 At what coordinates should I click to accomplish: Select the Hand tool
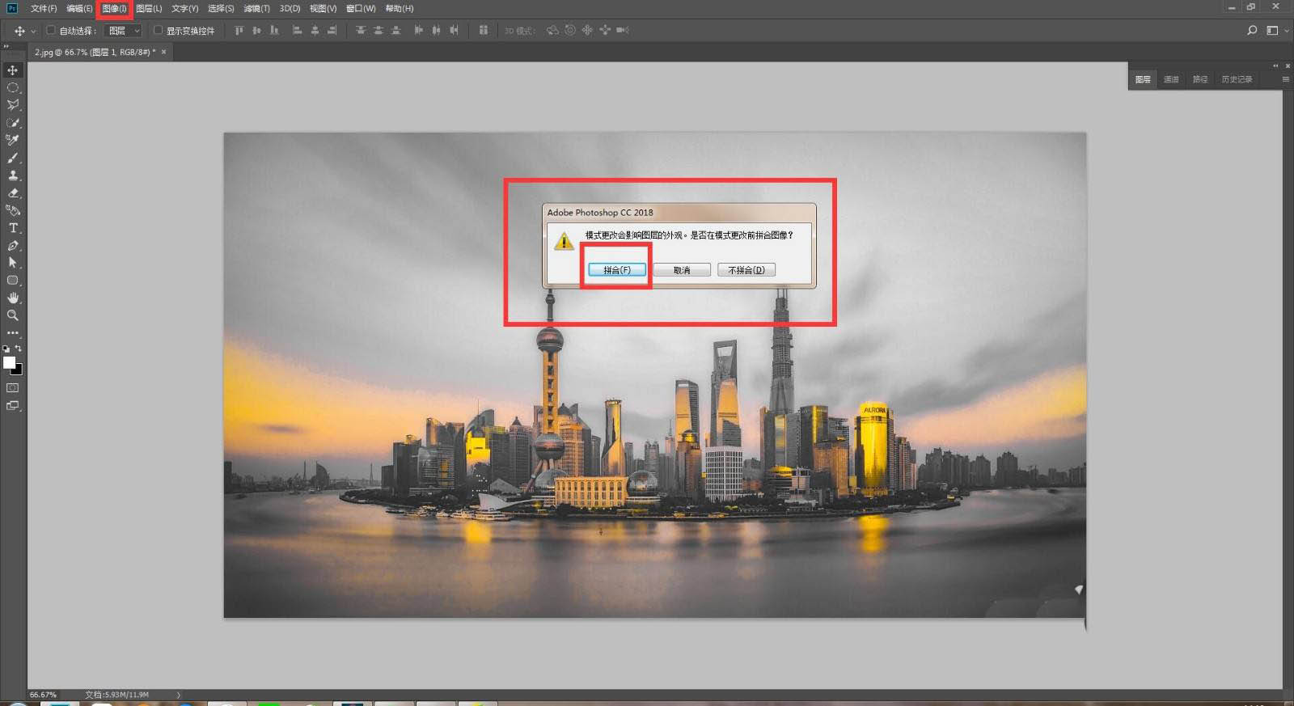(x=13, y=298)
